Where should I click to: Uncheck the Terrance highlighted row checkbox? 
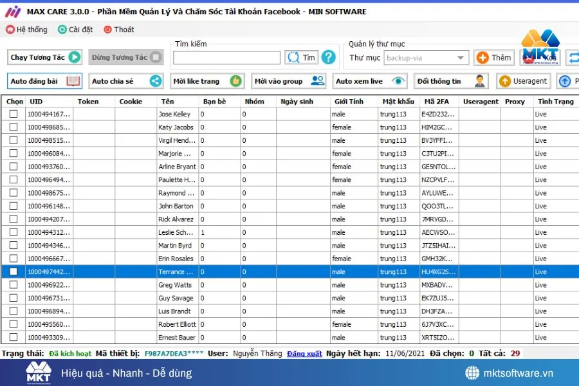pyautogui.click(x=13, y=271)
